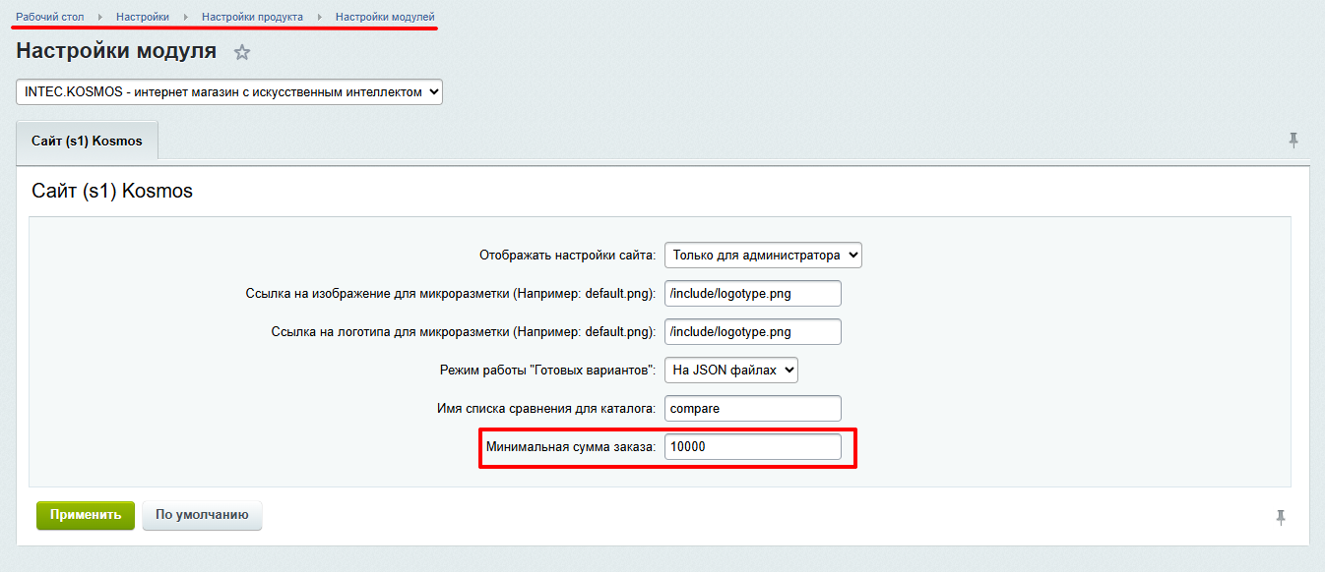Expand breadcrumb arrow after Настройки продукта
This screenshot has width=1325, height=572.
click(x=319, y=18)
